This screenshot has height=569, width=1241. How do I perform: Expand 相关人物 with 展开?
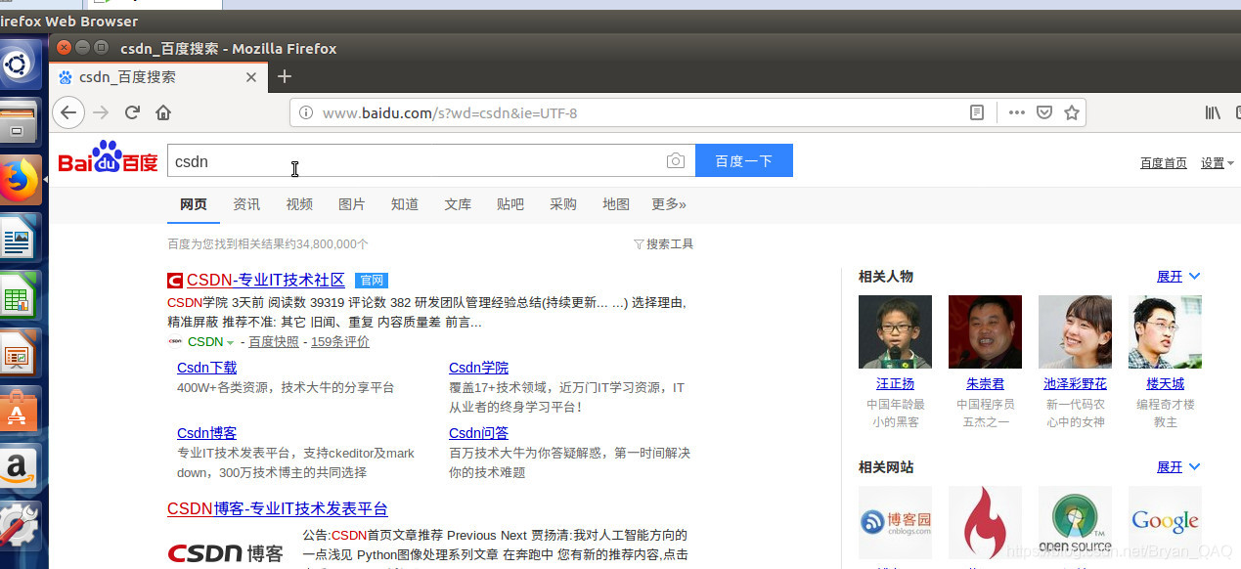[1178, 277]
